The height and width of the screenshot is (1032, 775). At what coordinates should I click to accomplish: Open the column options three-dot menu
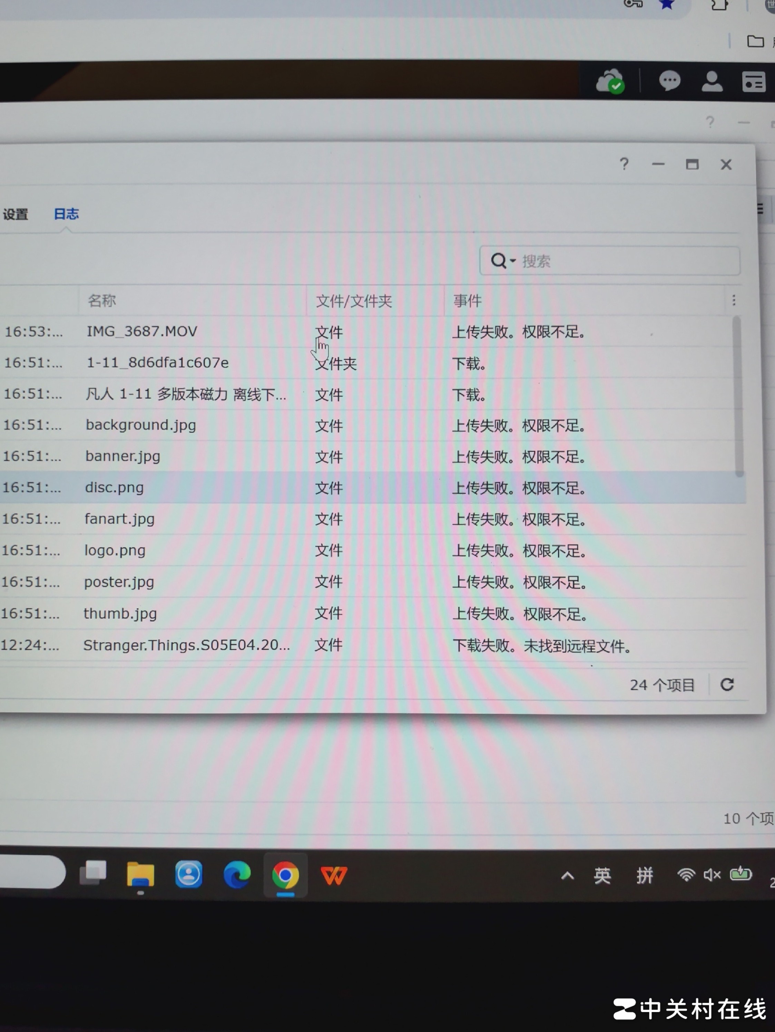[734, 300]
